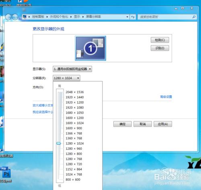Click the refresh icon beside address bar
The image size is (201, 190).
[x=133, y=17]
